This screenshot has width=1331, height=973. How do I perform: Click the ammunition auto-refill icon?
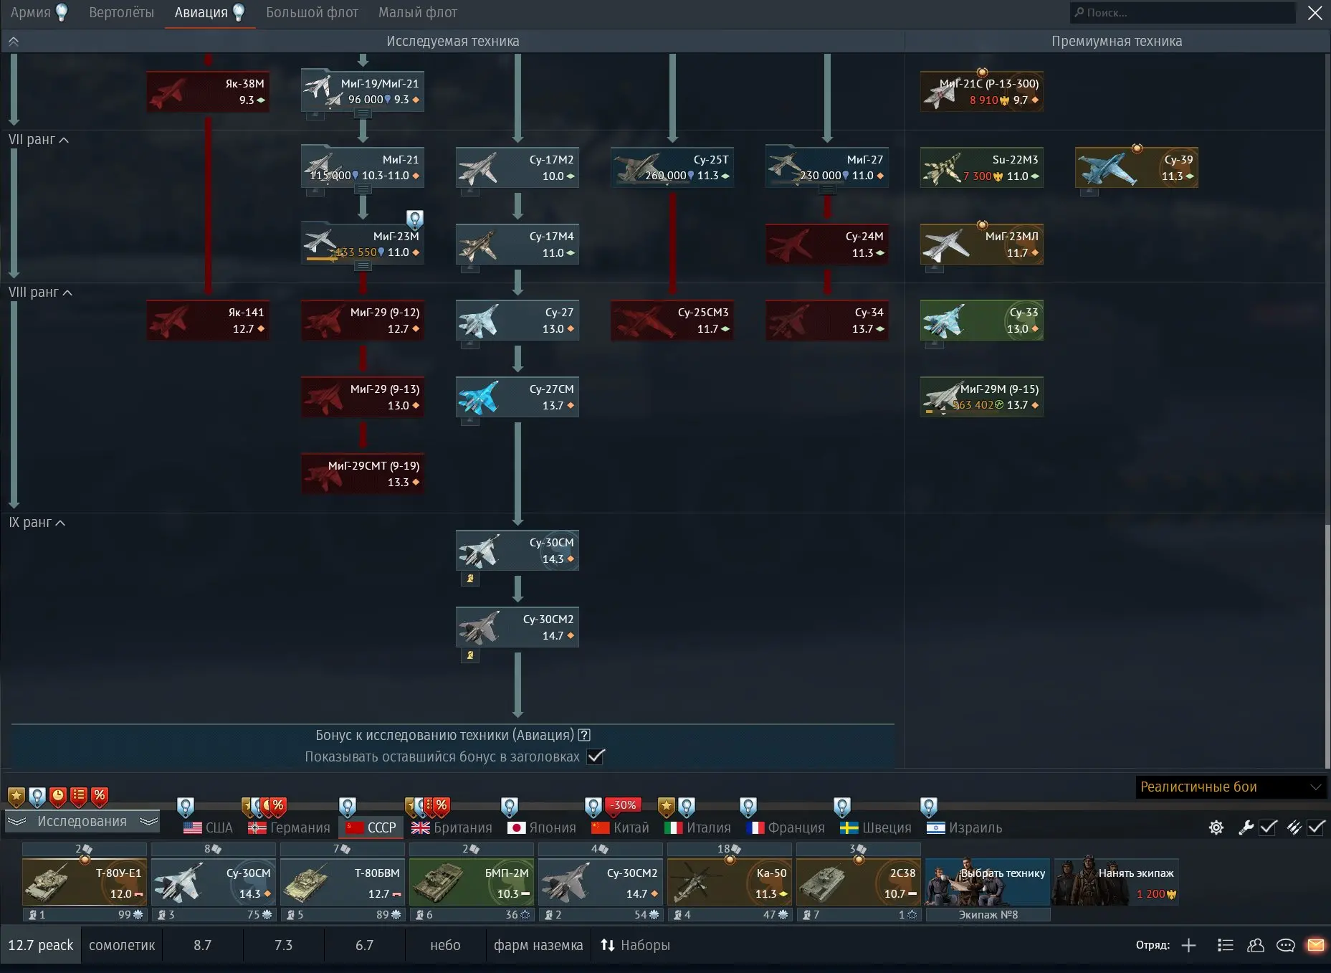click(1294, 827)
